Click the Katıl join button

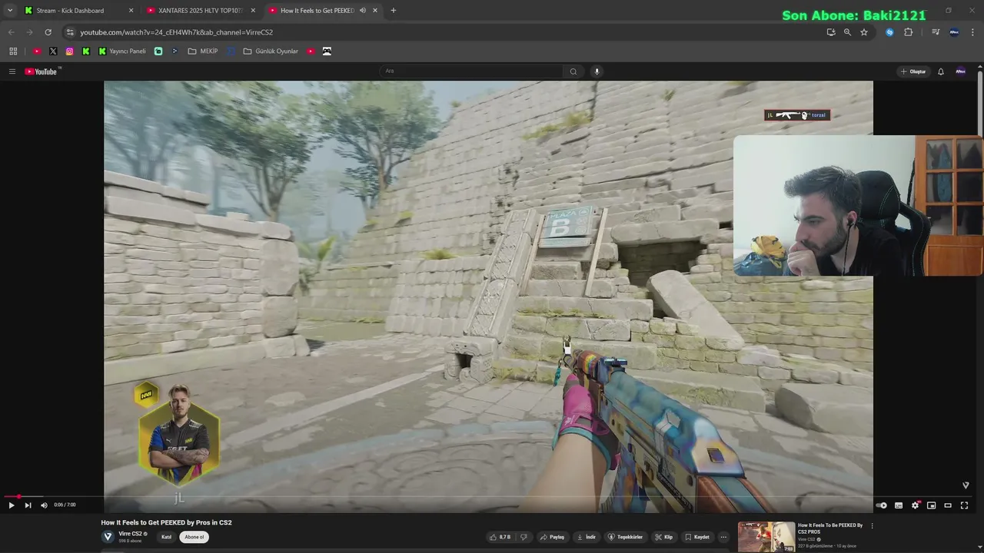click(x=166, y=537)
